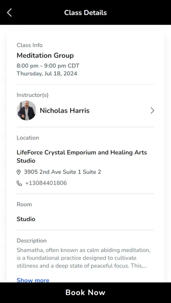The width and height of the screenshot is (171, 303).
Task: Go back using the header arrow
Action: pos(9,13)
